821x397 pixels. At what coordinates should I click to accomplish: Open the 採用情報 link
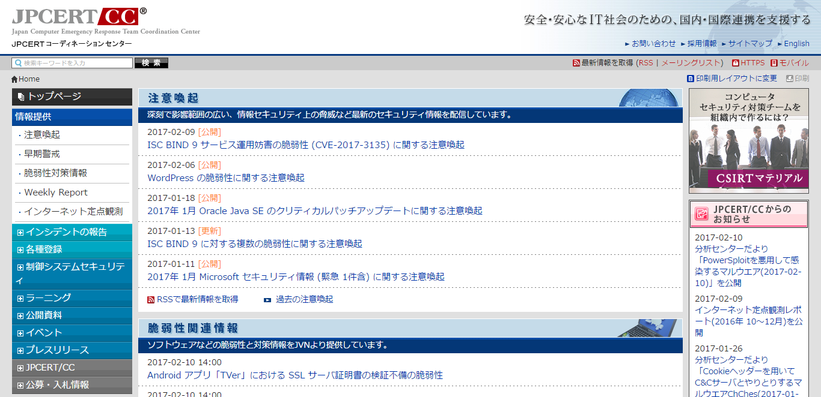click(702, 44)
